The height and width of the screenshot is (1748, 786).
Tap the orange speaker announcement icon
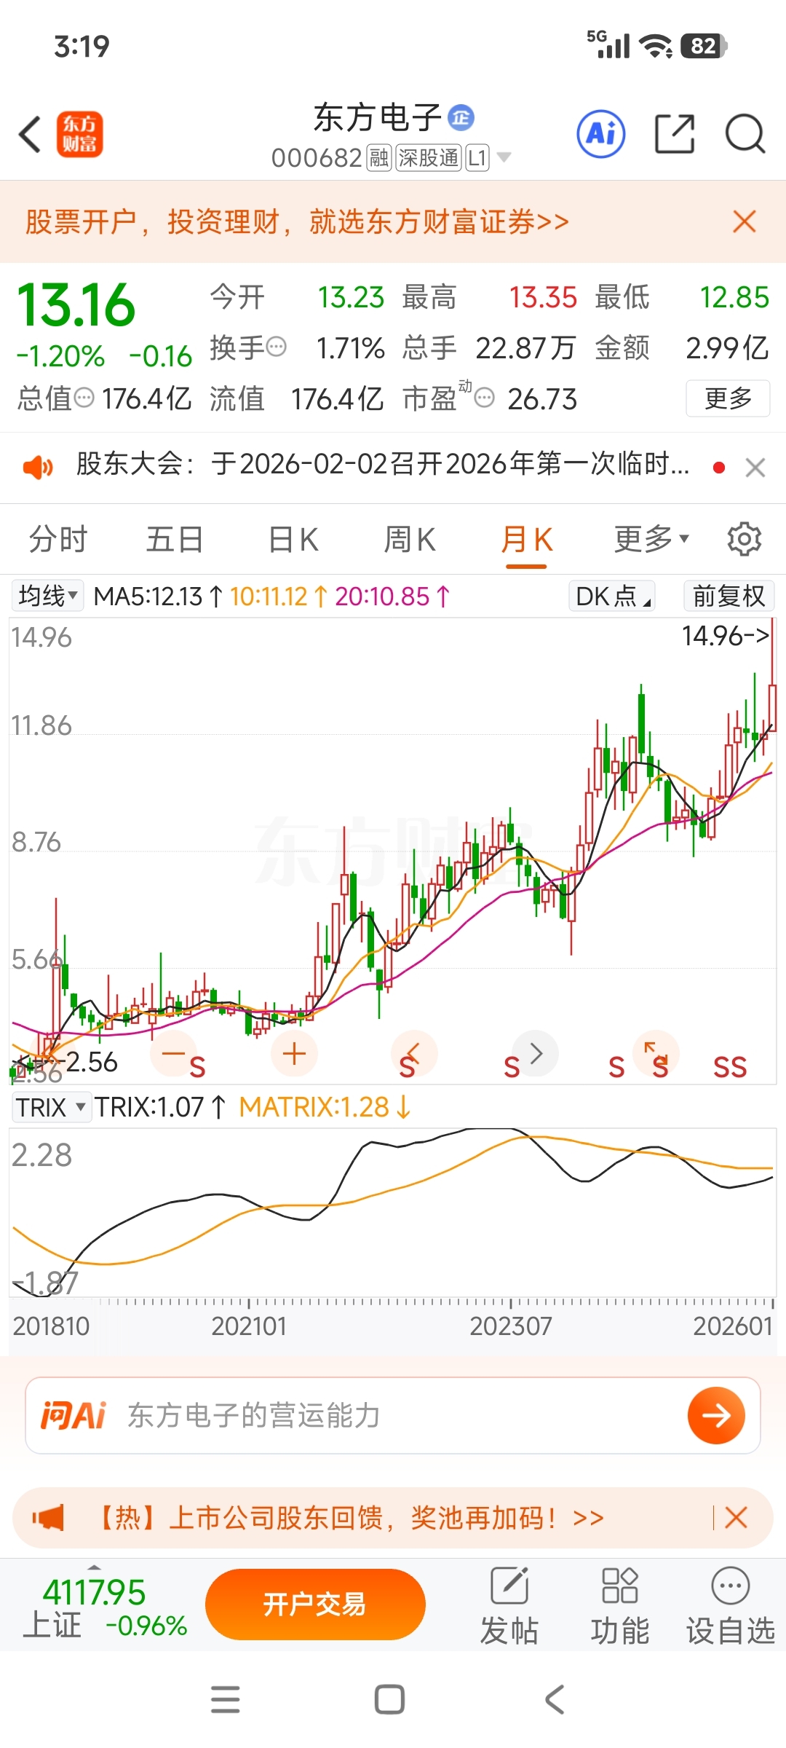pos(38,466)
